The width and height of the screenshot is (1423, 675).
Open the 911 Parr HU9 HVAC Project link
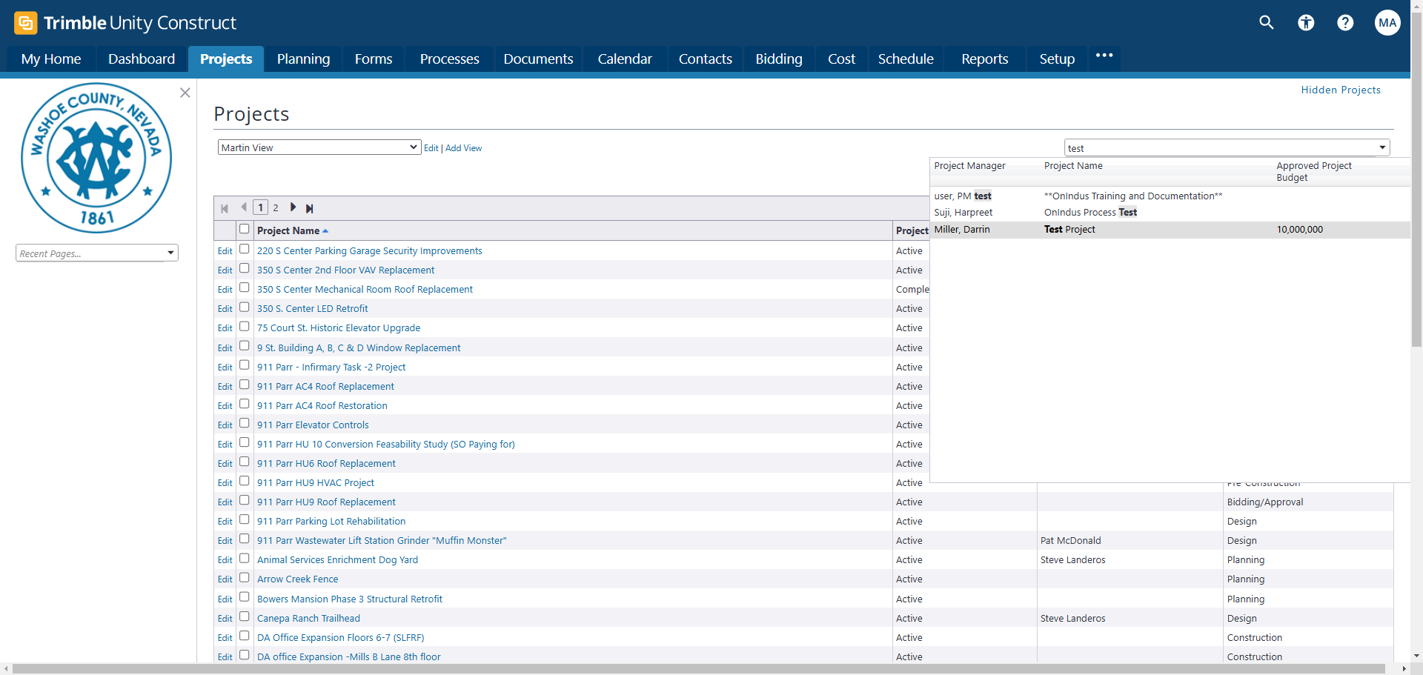click(316, 483)
